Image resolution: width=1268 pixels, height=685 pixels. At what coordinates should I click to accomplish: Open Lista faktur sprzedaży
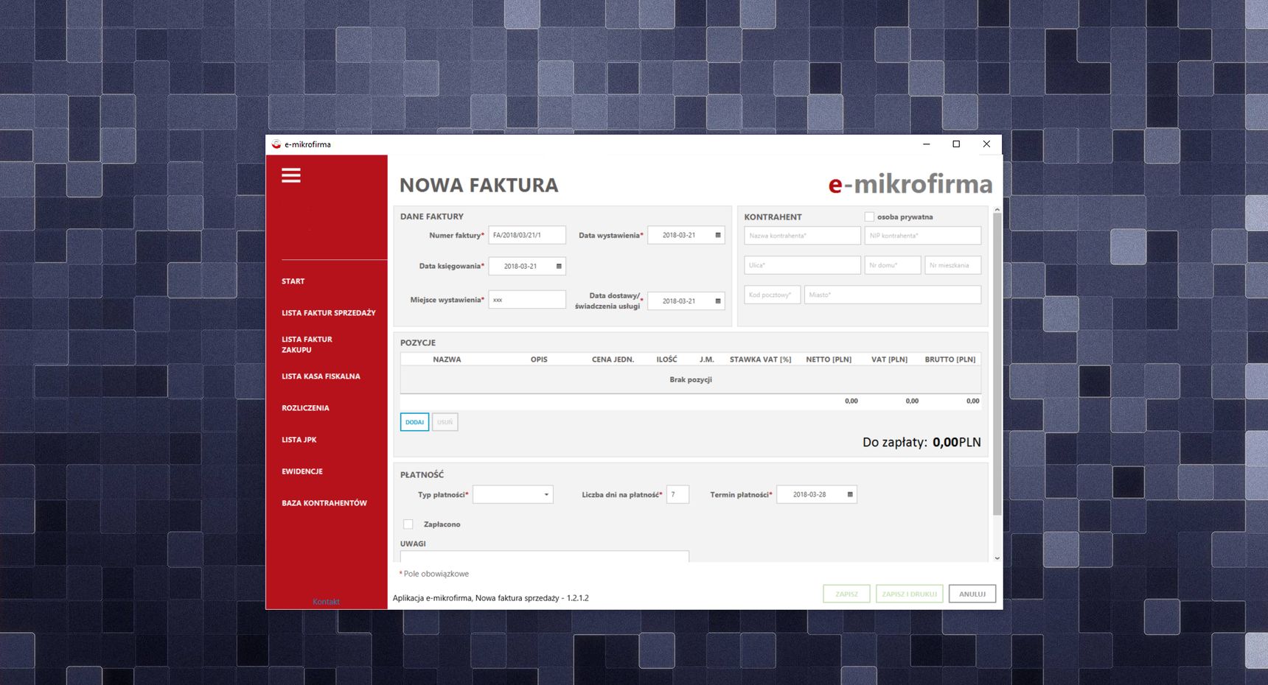328,313
